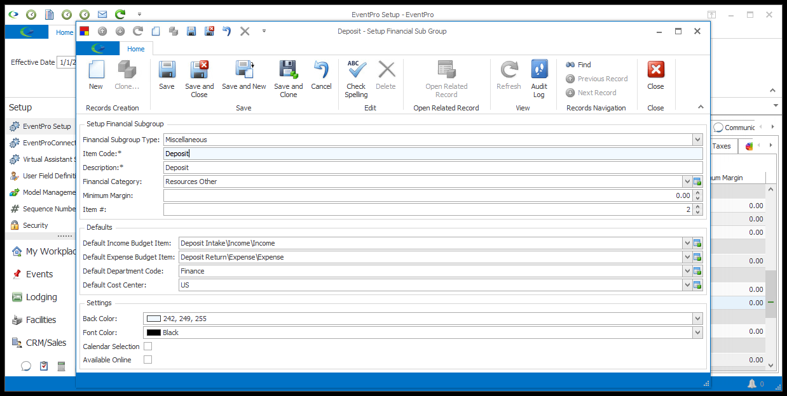The height and width of the screenshot is (396, 787).
Task: Decrease the Item # spinner value
Action: coord(698,212)
